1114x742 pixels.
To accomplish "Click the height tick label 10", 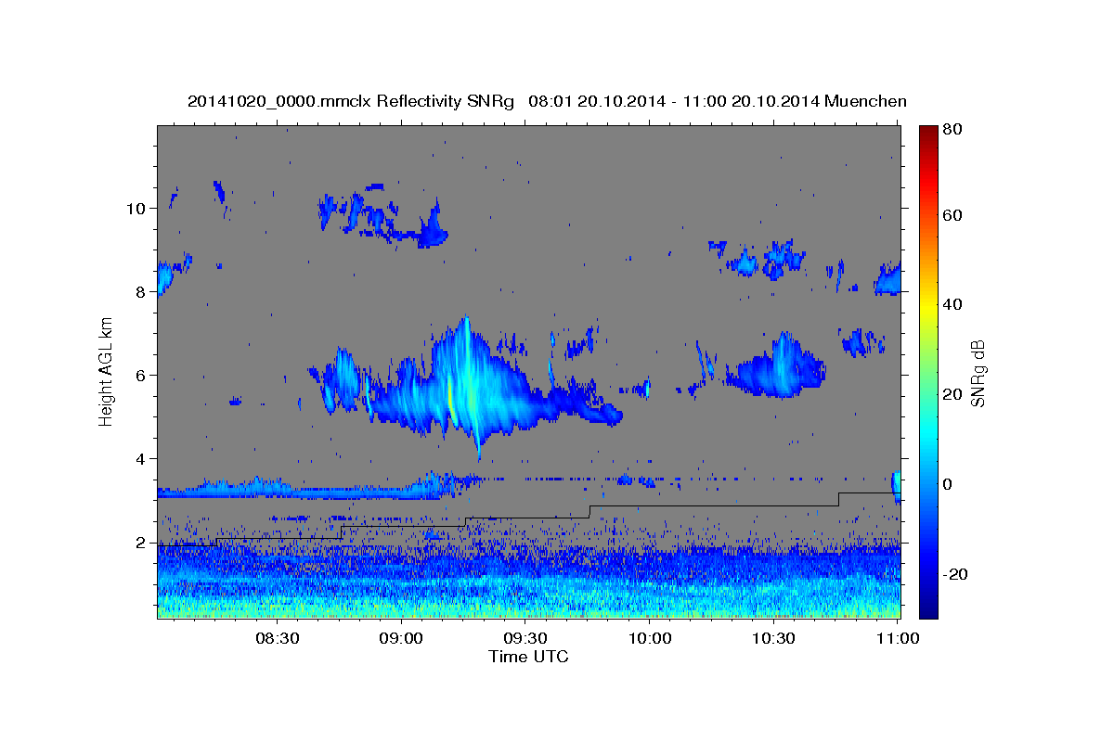I will pos(136,208).
